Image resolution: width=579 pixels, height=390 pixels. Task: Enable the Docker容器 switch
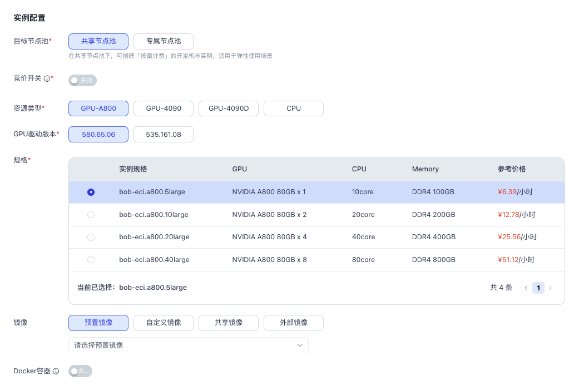[x=80, y=371]
